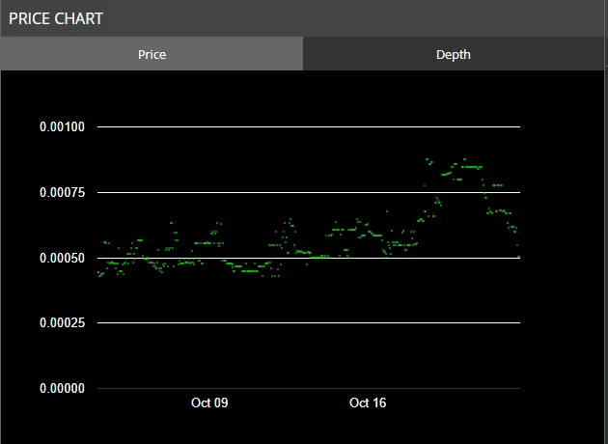Select the 0.00100 axis label
The image size is (608, 444).
coord(62,126)
